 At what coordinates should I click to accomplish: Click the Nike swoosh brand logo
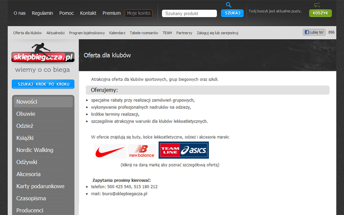tap(110, 151)
